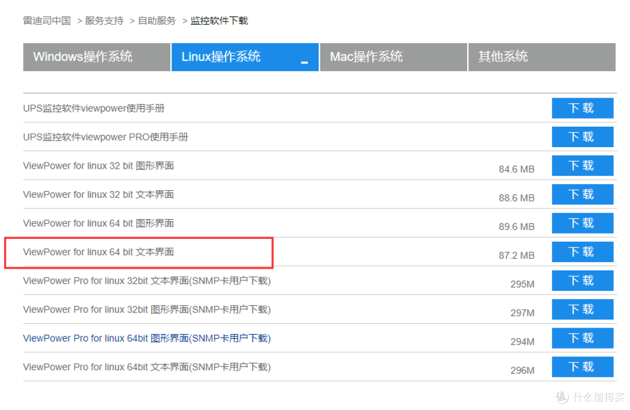
Task: Collapse the Linux操作系统 section
Action: (304, 61)
